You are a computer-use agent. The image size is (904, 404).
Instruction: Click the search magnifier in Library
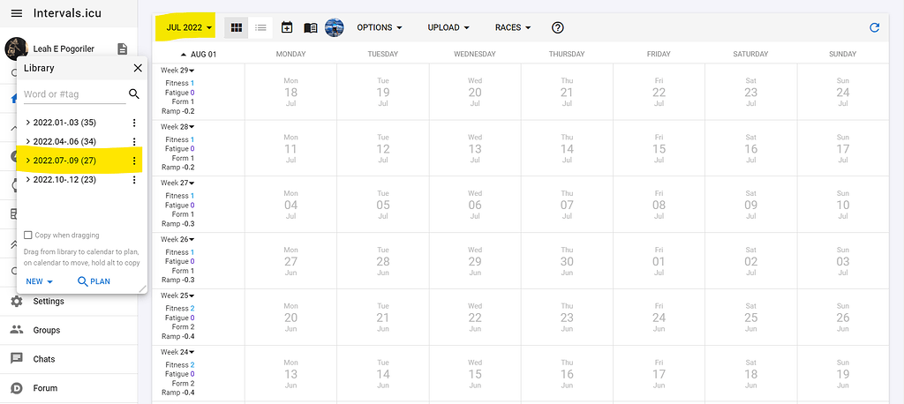(134, 94)
